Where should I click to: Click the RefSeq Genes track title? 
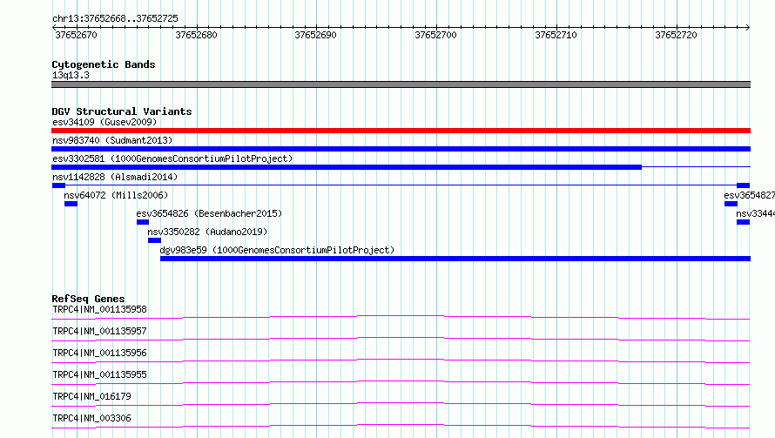tap(88, 299)
